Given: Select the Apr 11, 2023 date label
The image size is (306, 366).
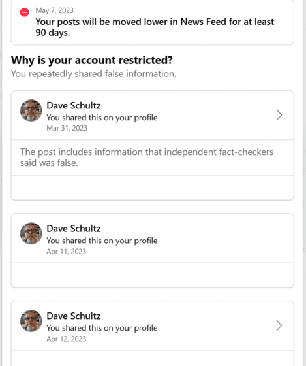Looking at the screenshot, I should pyautogui.click(x=66, y=252).
